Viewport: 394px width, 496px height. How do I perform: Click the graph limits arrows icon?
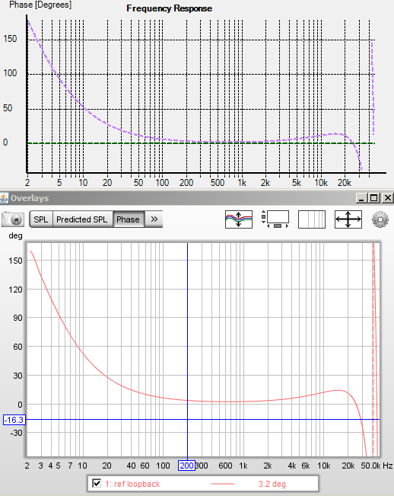coord(348,219)
